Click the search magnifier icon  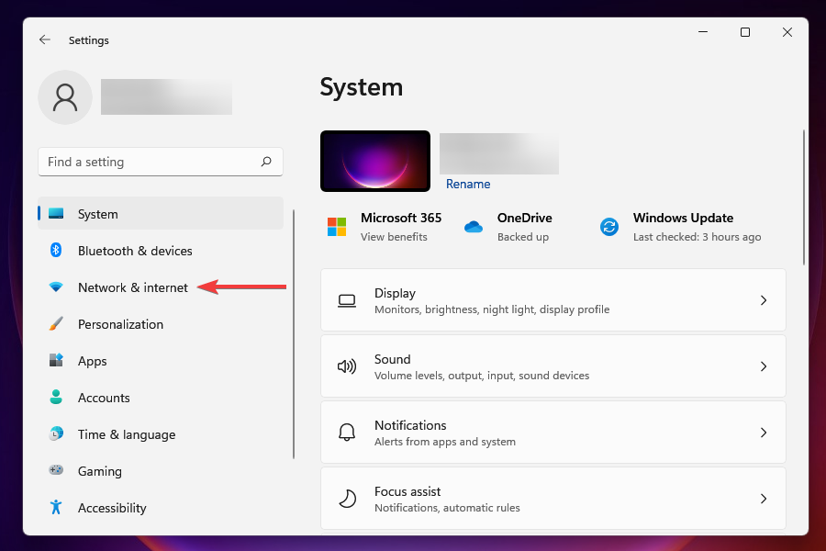coord(266,162)
